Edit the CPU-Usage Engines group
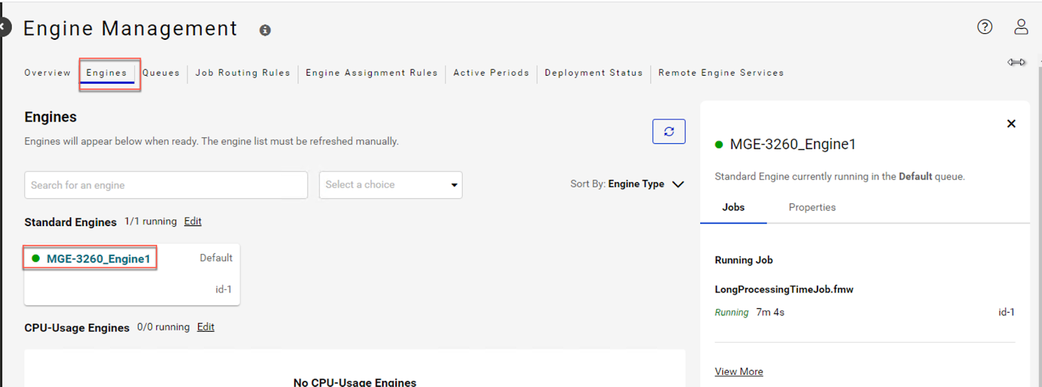 (206, 327)
